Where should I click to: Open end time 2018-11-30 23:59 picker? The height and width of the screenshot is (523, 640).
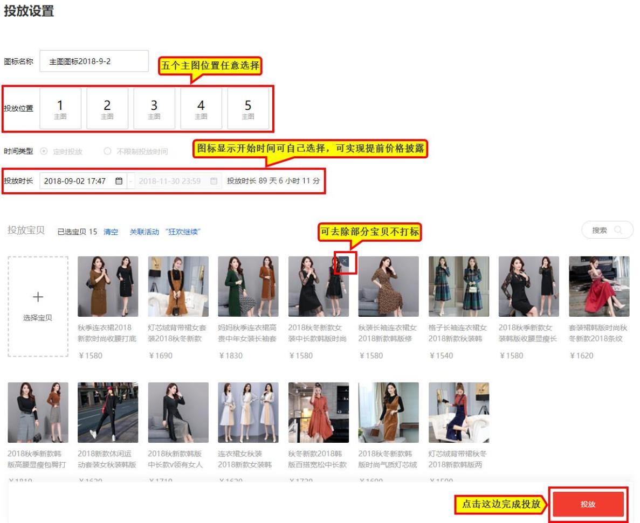point(178,181)
